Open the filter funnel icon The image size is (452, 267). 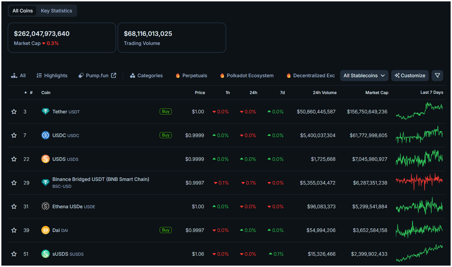(437, 75)
